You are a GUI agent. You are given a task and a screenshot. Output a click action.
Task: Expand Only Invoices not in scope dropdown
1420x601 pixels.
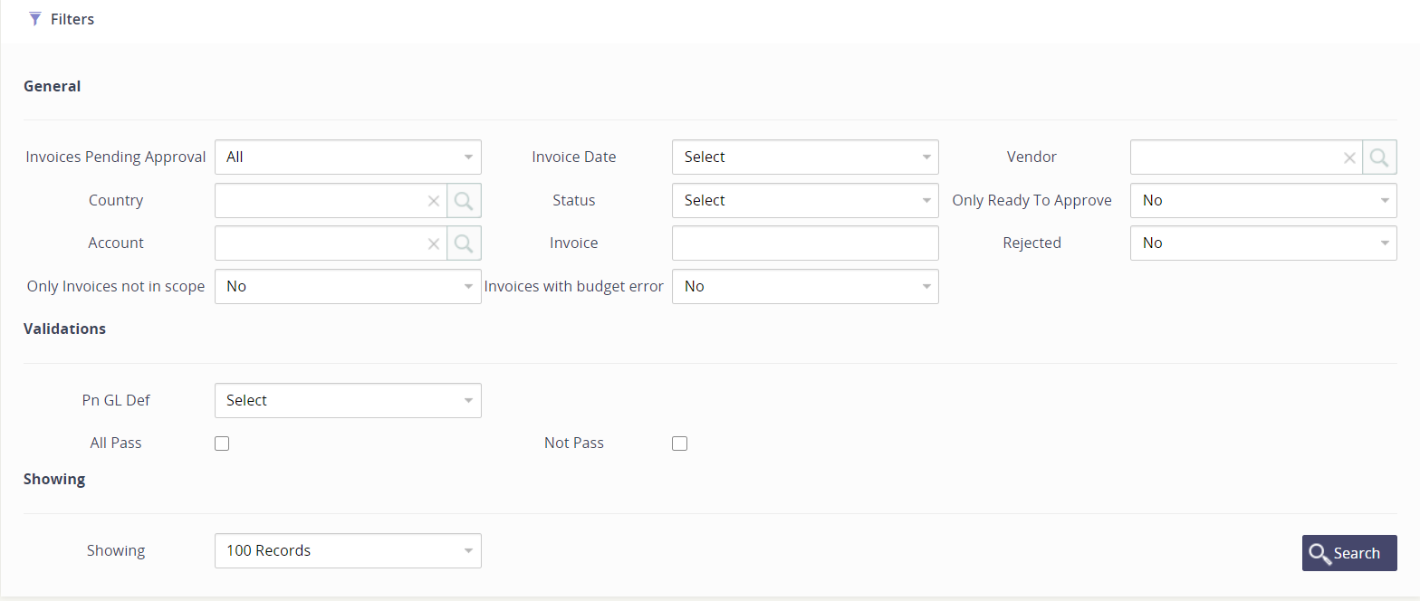pyautogui.click(x=348, y=287)
